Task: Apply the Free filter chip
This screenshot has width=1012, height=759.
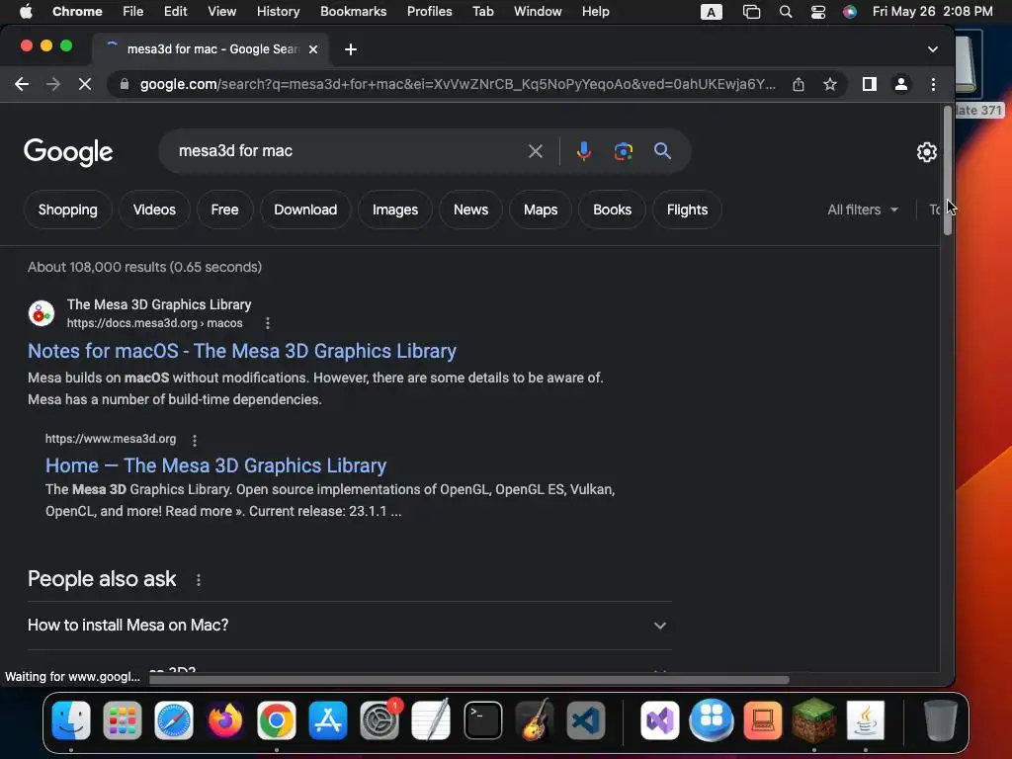Action: tap(224, 210)
